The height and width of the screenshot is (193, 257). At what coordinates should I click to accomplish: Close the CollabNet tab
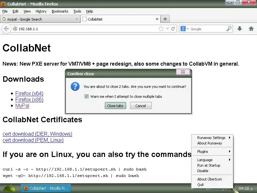[157, 19]
